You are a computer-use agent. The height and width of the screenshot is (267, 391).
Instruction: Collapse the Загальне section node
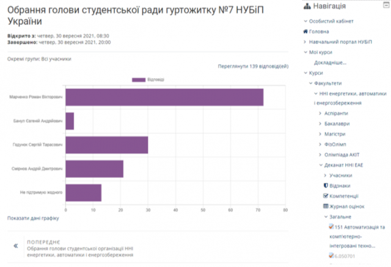pos(326,217)
